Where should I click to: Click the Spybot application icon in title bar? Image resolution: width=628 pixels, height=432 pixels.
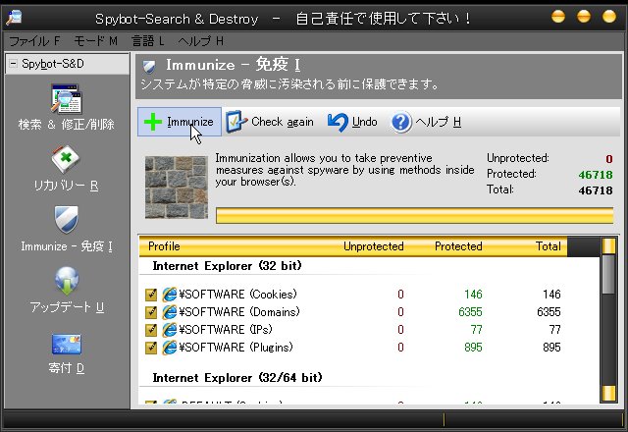[14, 18]
